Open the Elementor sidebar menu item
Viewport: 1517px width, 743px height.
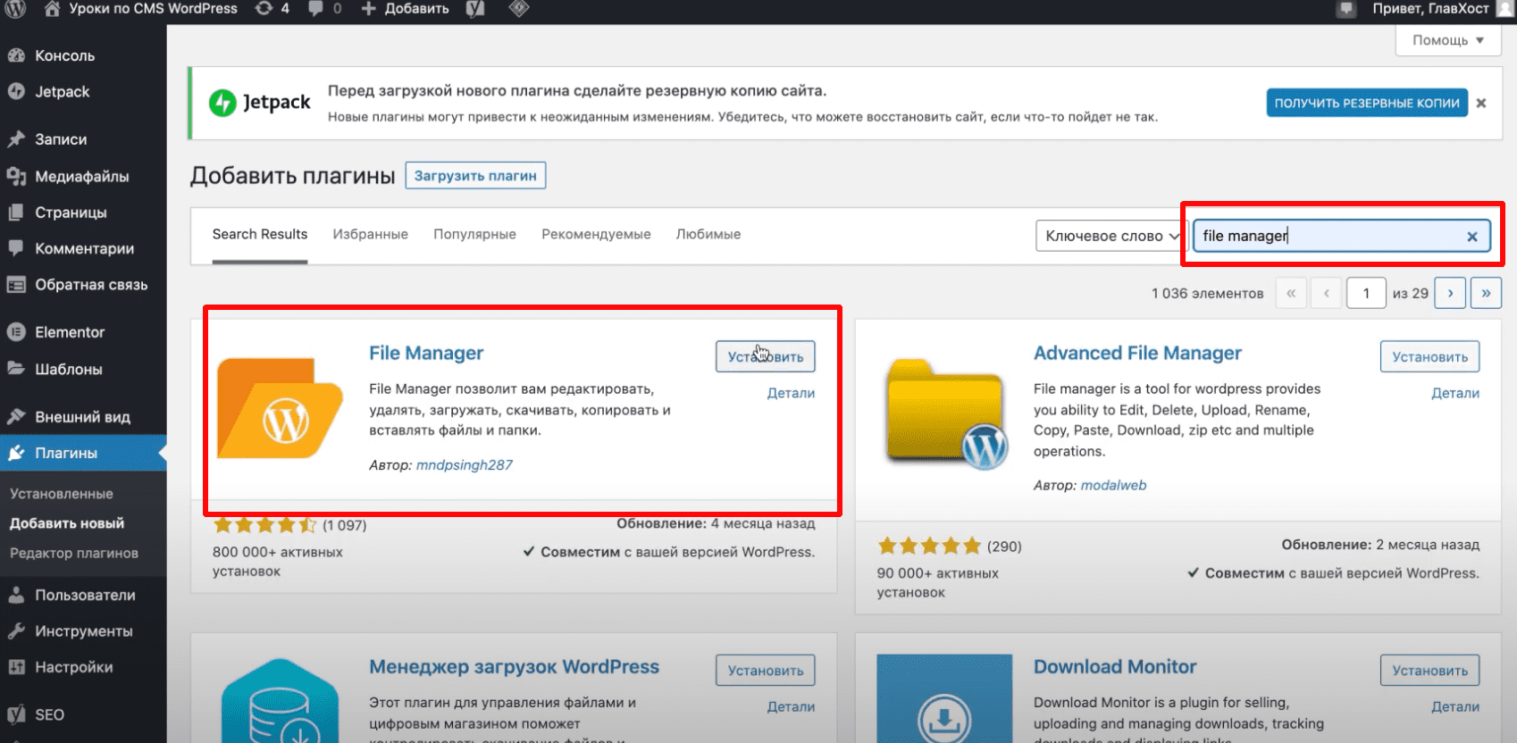point(70,332)
